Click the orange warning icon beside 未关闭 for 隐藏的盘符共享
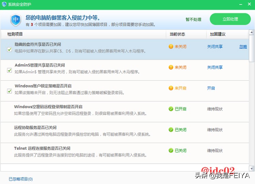The image size is (255, 184). (x=171, y=46)
